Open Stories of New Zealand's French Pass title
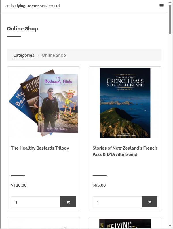The width and height of the screenshot is (173, 229). coord(125,151)
